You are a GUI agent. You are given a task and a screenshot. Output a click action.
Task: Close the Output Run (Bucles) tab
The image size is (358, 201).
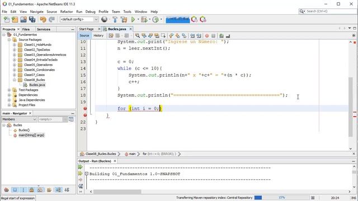[115, 161]
